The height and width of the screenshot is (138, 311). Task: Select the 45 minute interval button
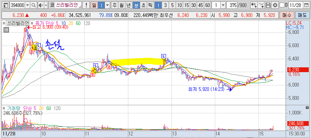pos(200,5)
